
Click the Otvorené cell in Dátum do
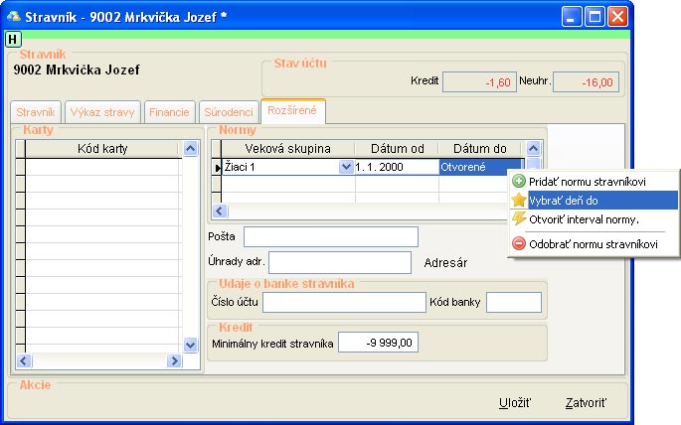click(480, 167)
